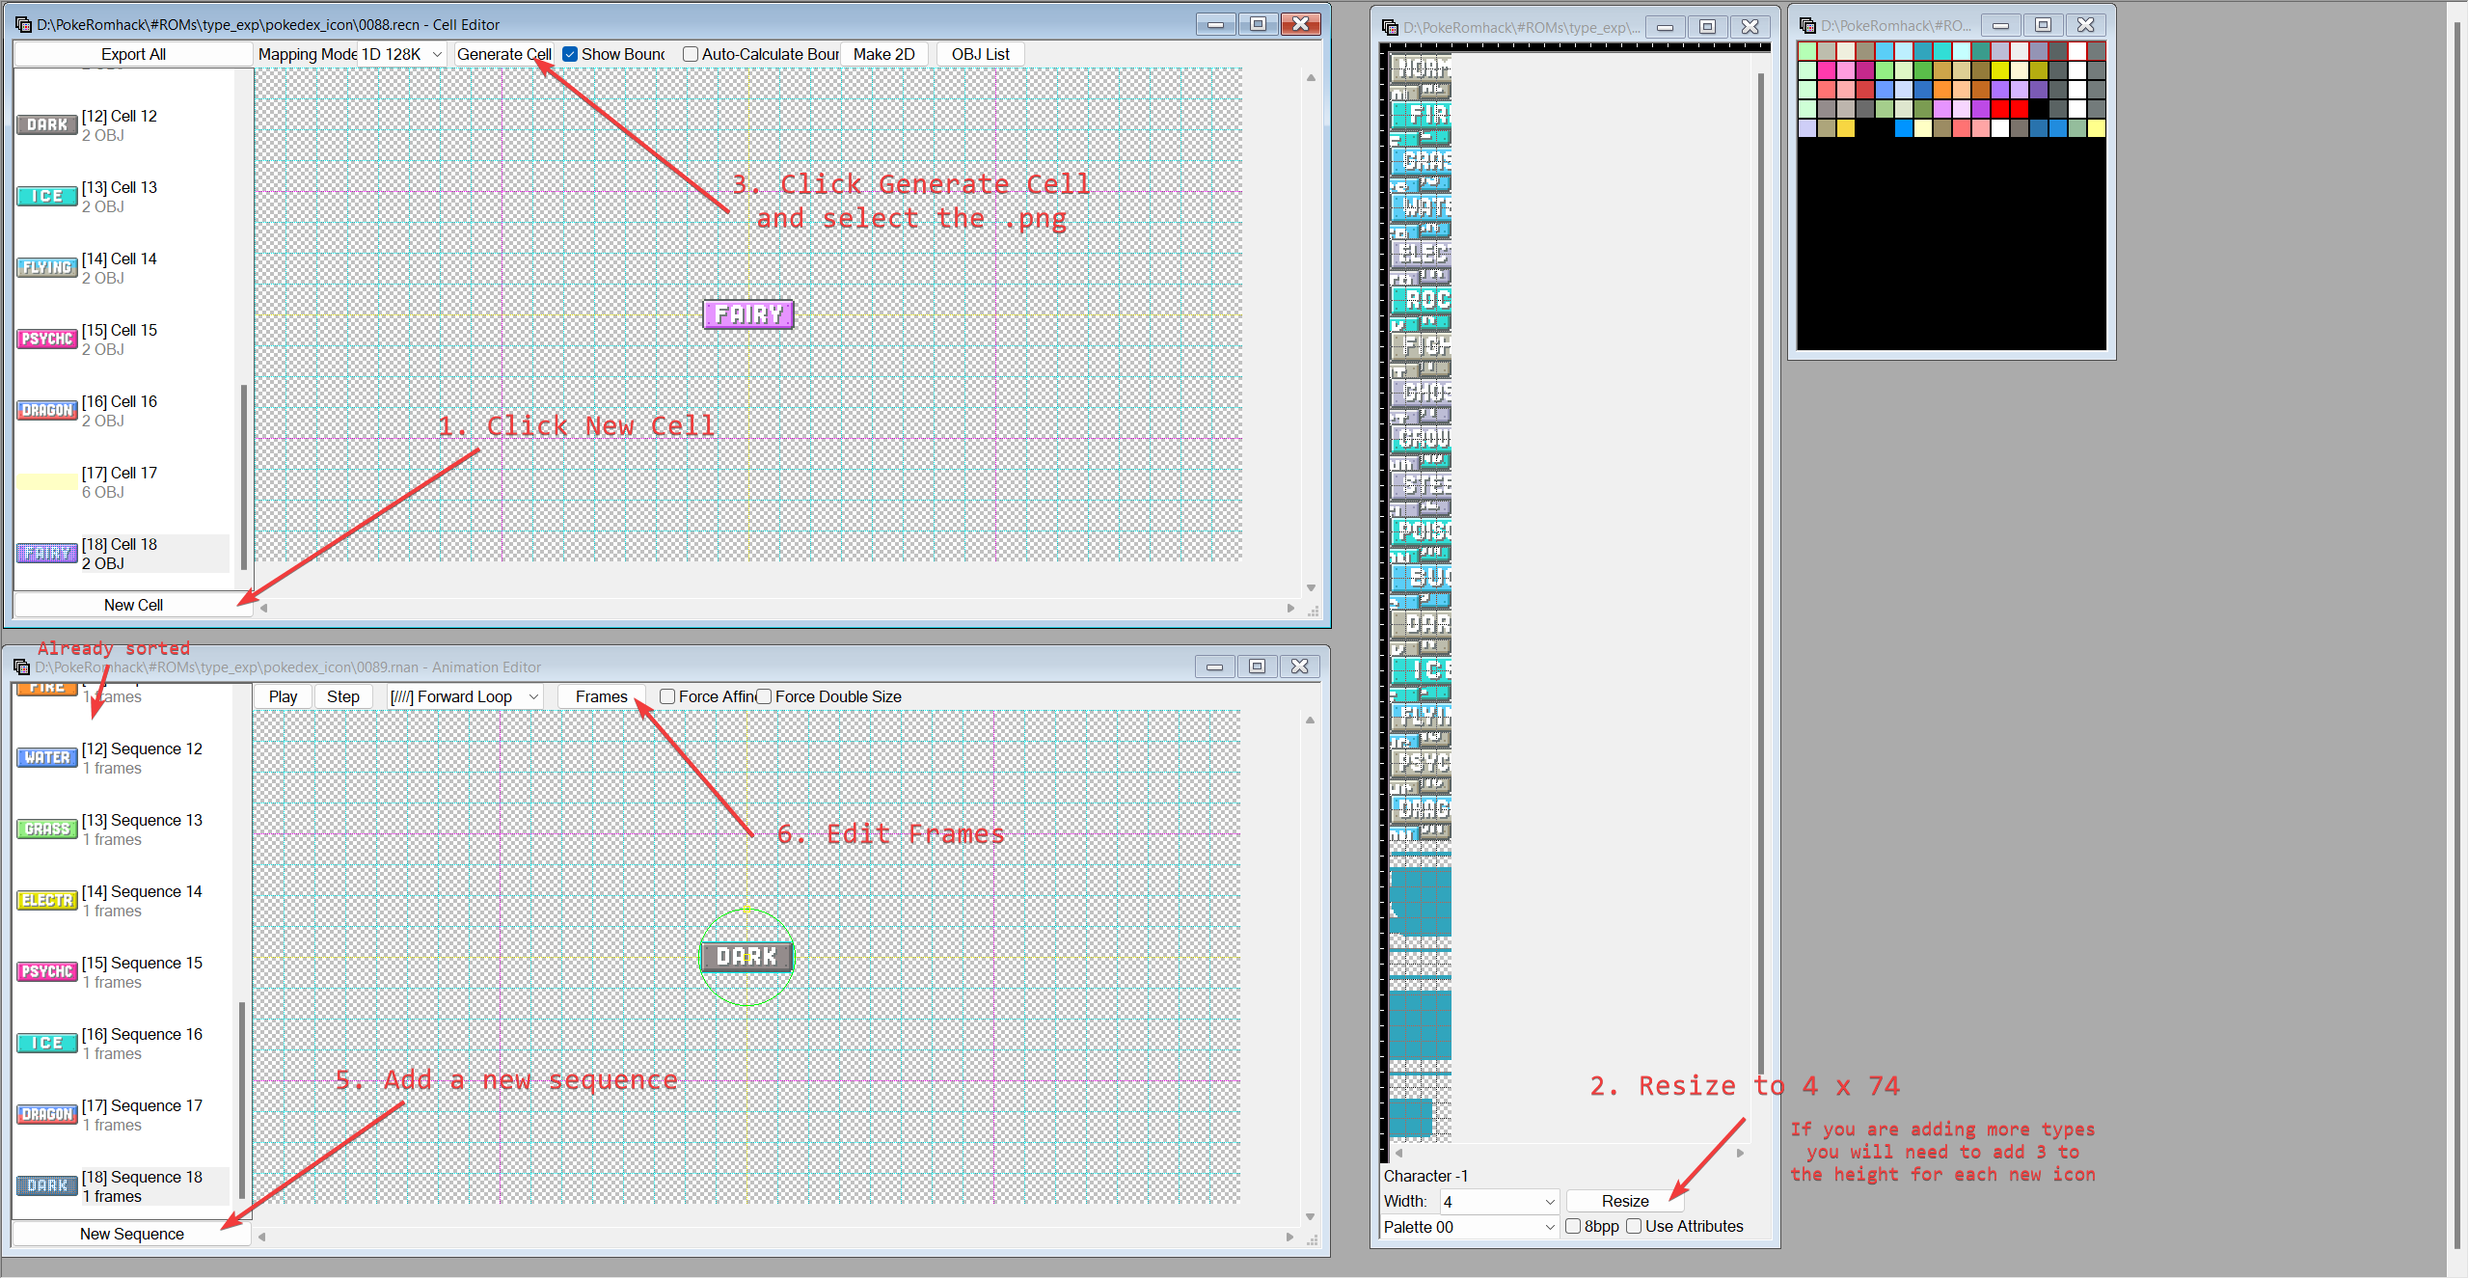This screenshot has width=2469, height=1279.
Task: Select the FLYING thumbnail for Cell 14
Action: pyautogui.click(x=47, y=268)
